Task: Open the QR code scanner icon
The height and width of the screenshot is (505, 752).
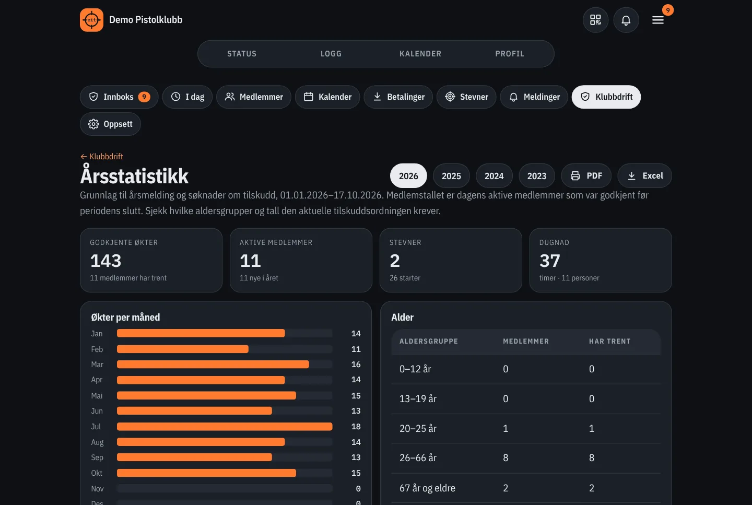Action: pos(595,20)
